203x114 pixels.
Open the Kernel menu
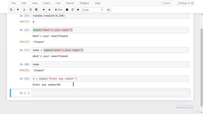point(70,3)
